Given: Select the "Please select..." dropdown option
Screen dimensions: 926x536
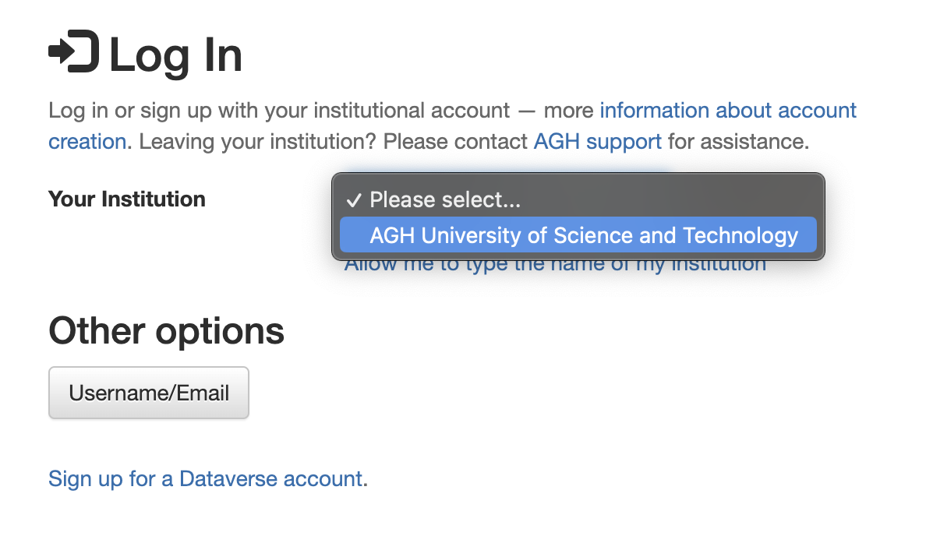Looking at the screenshot, I should click(x=578, y=200).
